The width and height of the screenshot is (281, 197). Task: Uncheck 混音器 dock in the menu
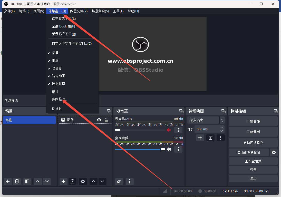pyautogui.click(x=57, y=68)
